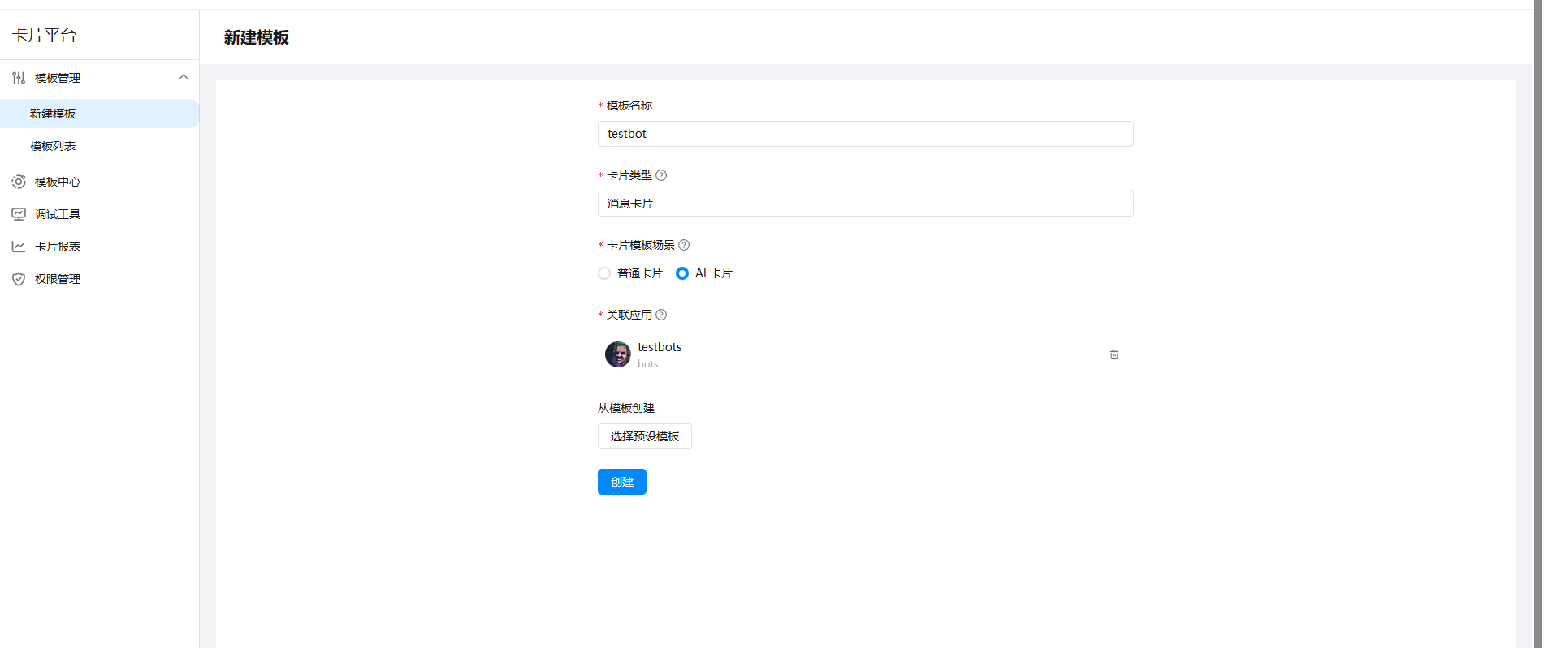Screen dimensions: 1544x648
Task: Click the testbots avatar image
Action: tap(618, 354)
